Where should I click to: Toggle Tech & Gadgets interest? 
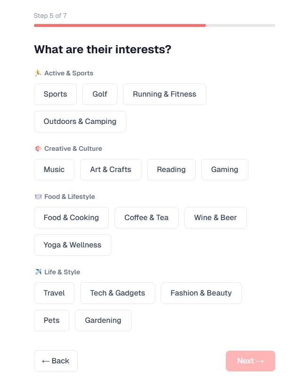(x=117, y=293)
